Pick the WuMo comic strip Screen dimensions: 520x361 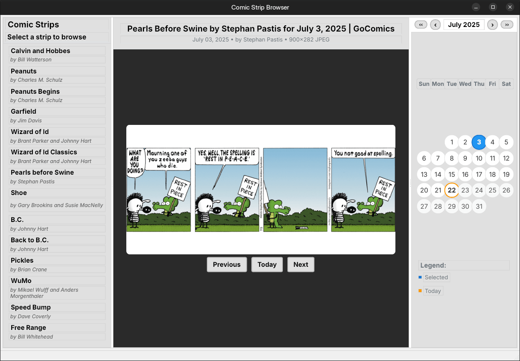tap(57, 281)
